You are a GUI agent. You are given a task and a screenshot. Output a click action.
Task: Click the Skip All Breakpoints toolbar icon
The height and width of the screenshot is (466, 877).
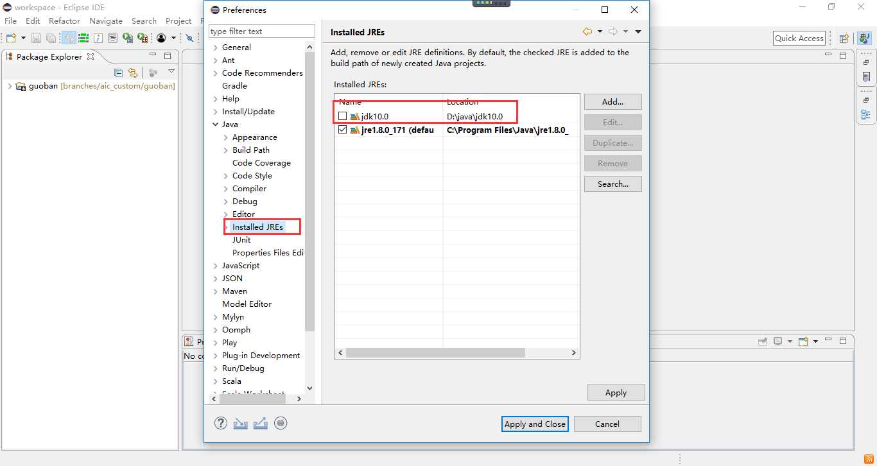(189, 38)
